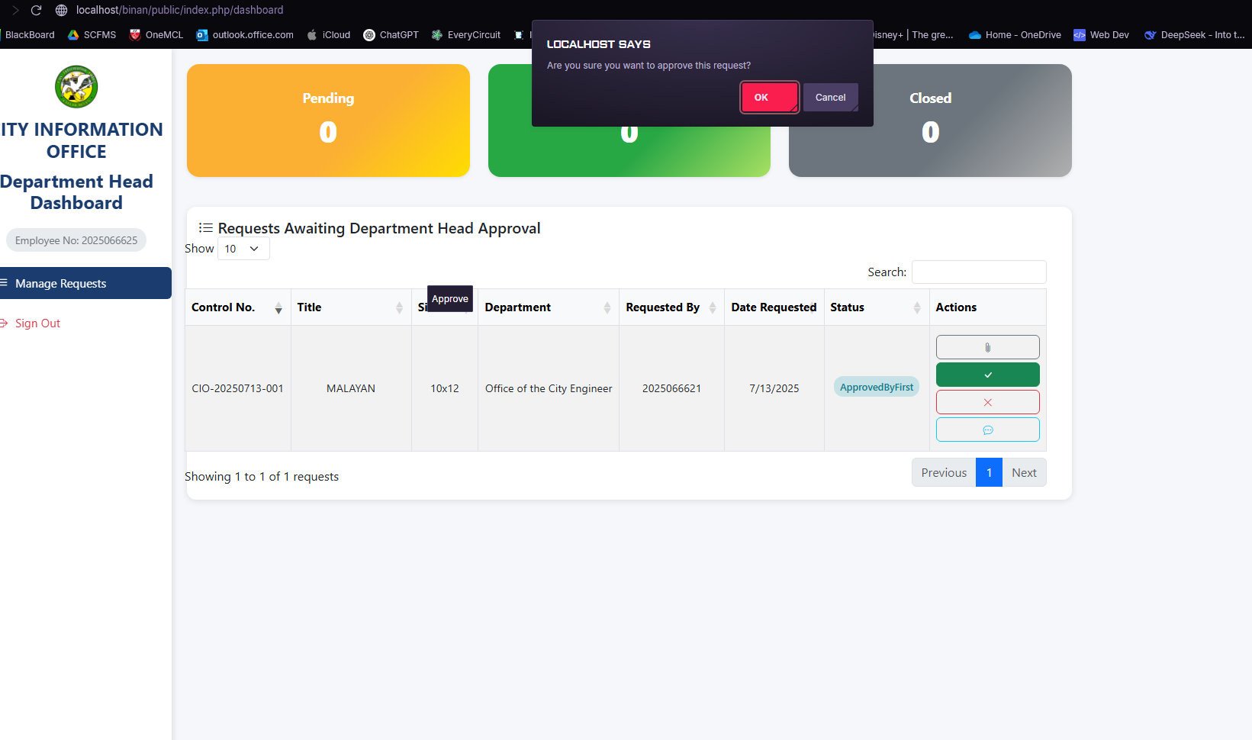Click the Employee No badge

tap(76, 240)
